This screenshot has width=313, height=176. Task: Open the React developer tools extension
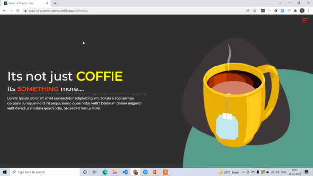263,11
